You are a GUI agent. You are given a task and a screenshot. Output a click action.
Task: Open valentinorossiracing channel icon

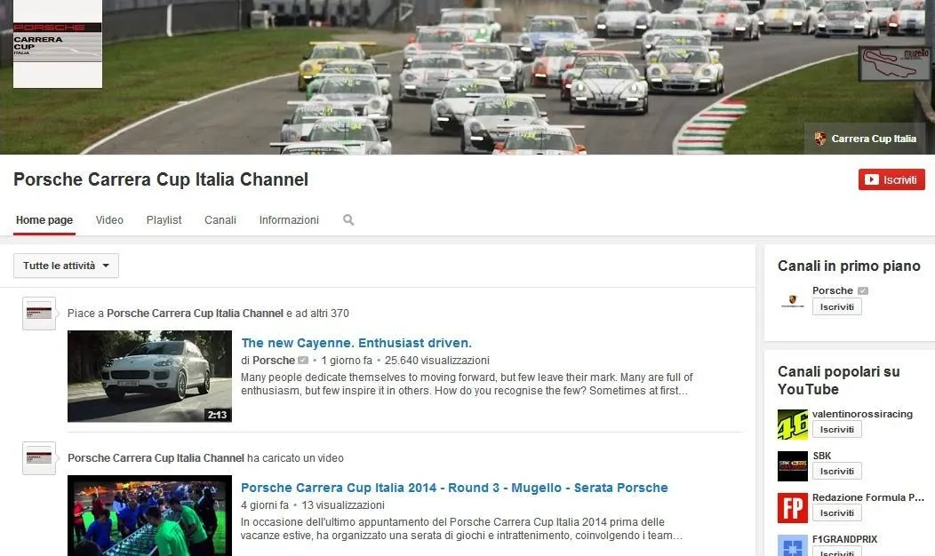coord(792,425)
